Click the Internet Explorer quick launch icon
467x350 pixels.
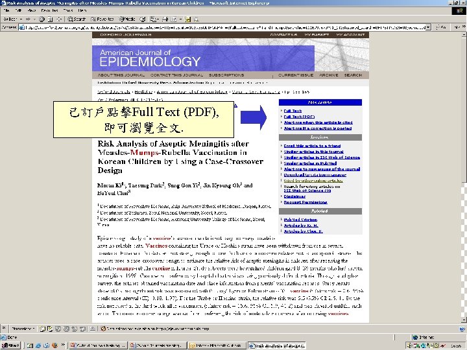38,345
